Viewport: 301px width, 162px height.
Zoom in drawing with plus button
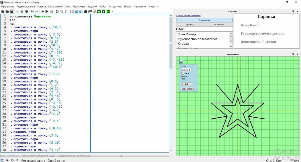182,84
